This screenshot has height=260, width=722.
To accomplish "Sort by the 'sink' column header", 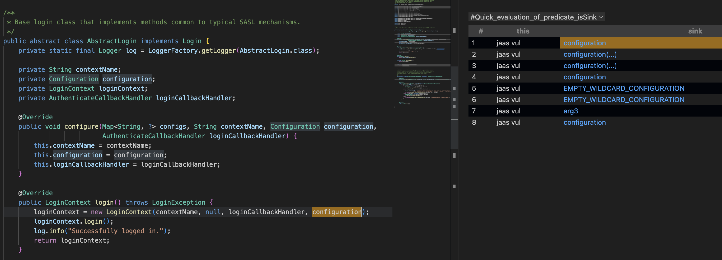I will [695, 31].
